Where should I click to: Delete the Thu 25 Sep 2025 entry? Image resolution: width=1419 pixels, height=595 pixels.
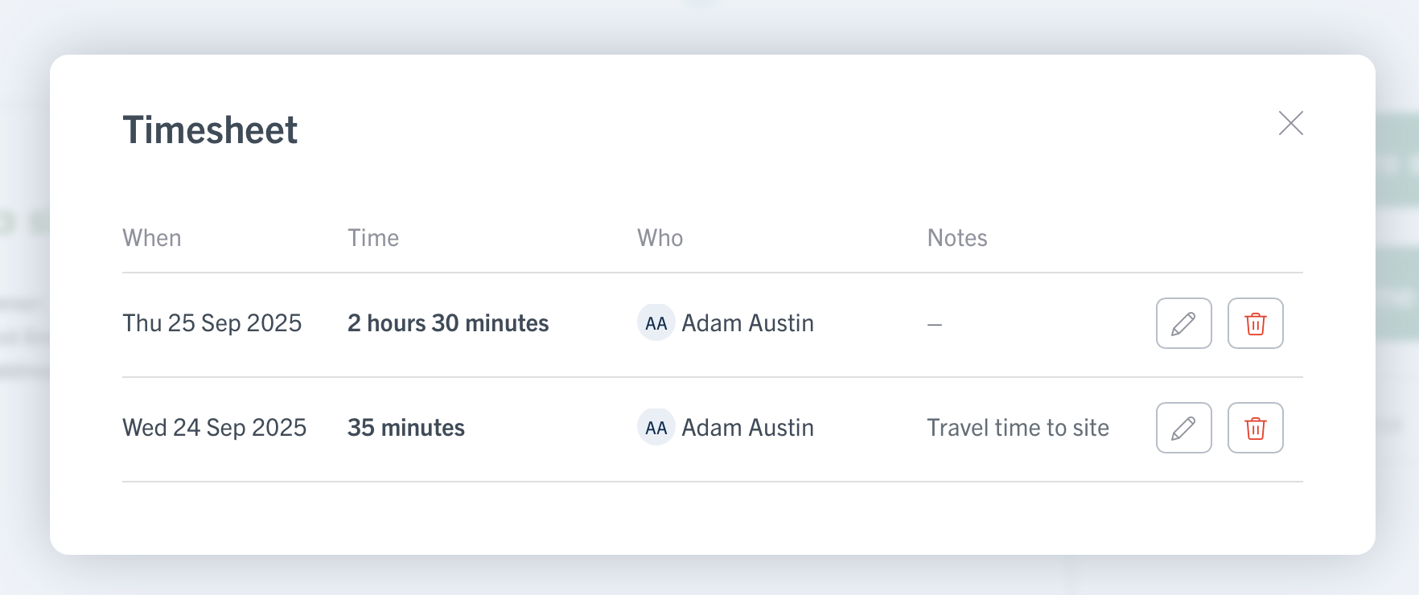pyautogui.click(x=1255, y=323)
